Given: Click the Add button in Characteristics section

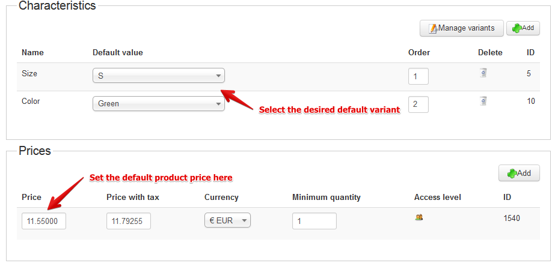Looking at the screenshot, I should (523, 28).
